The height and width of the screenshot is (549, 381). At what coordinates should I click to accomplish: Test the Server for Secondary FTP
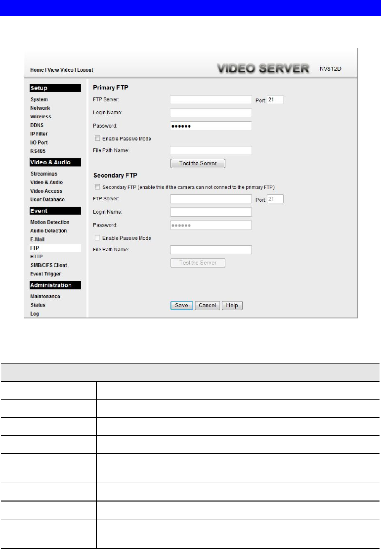click(198, 263)
